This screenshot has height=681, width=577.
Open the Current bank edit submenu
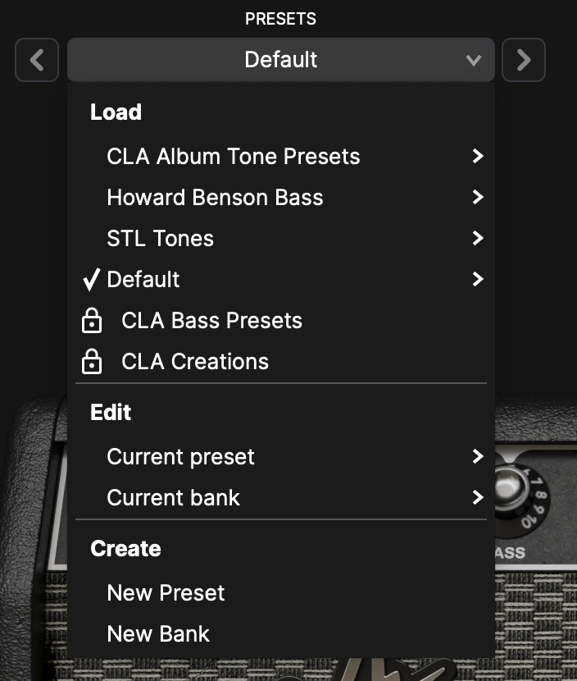[x=281, y=497]
